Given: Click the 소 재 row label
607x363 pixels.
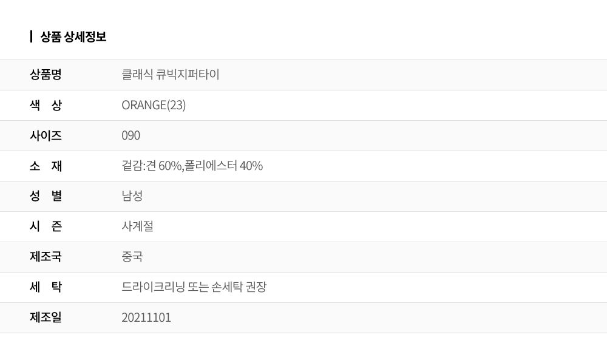Looking at the screenshot, I should point(46,166).
